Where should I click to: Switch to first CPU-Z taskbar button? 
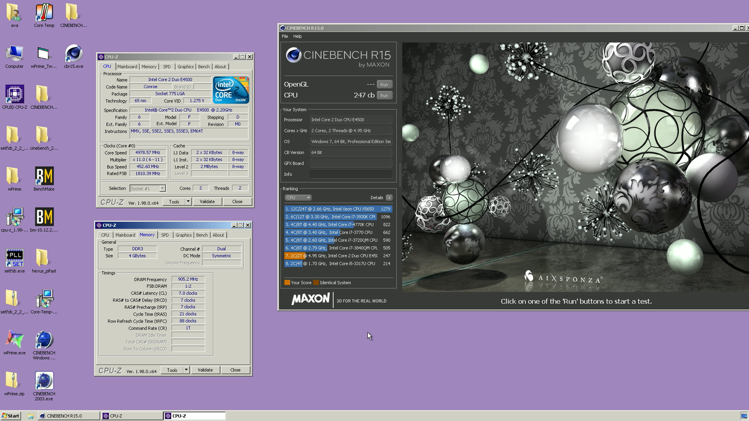(x=132, y=416)
